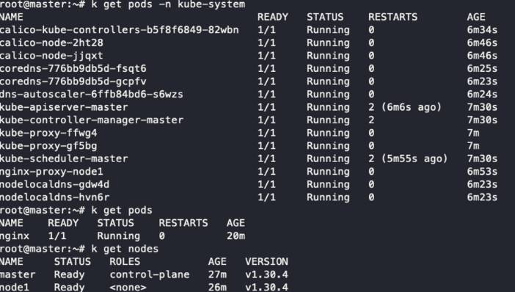
Task: Click Ready status of master node
Action: point(69,274)
